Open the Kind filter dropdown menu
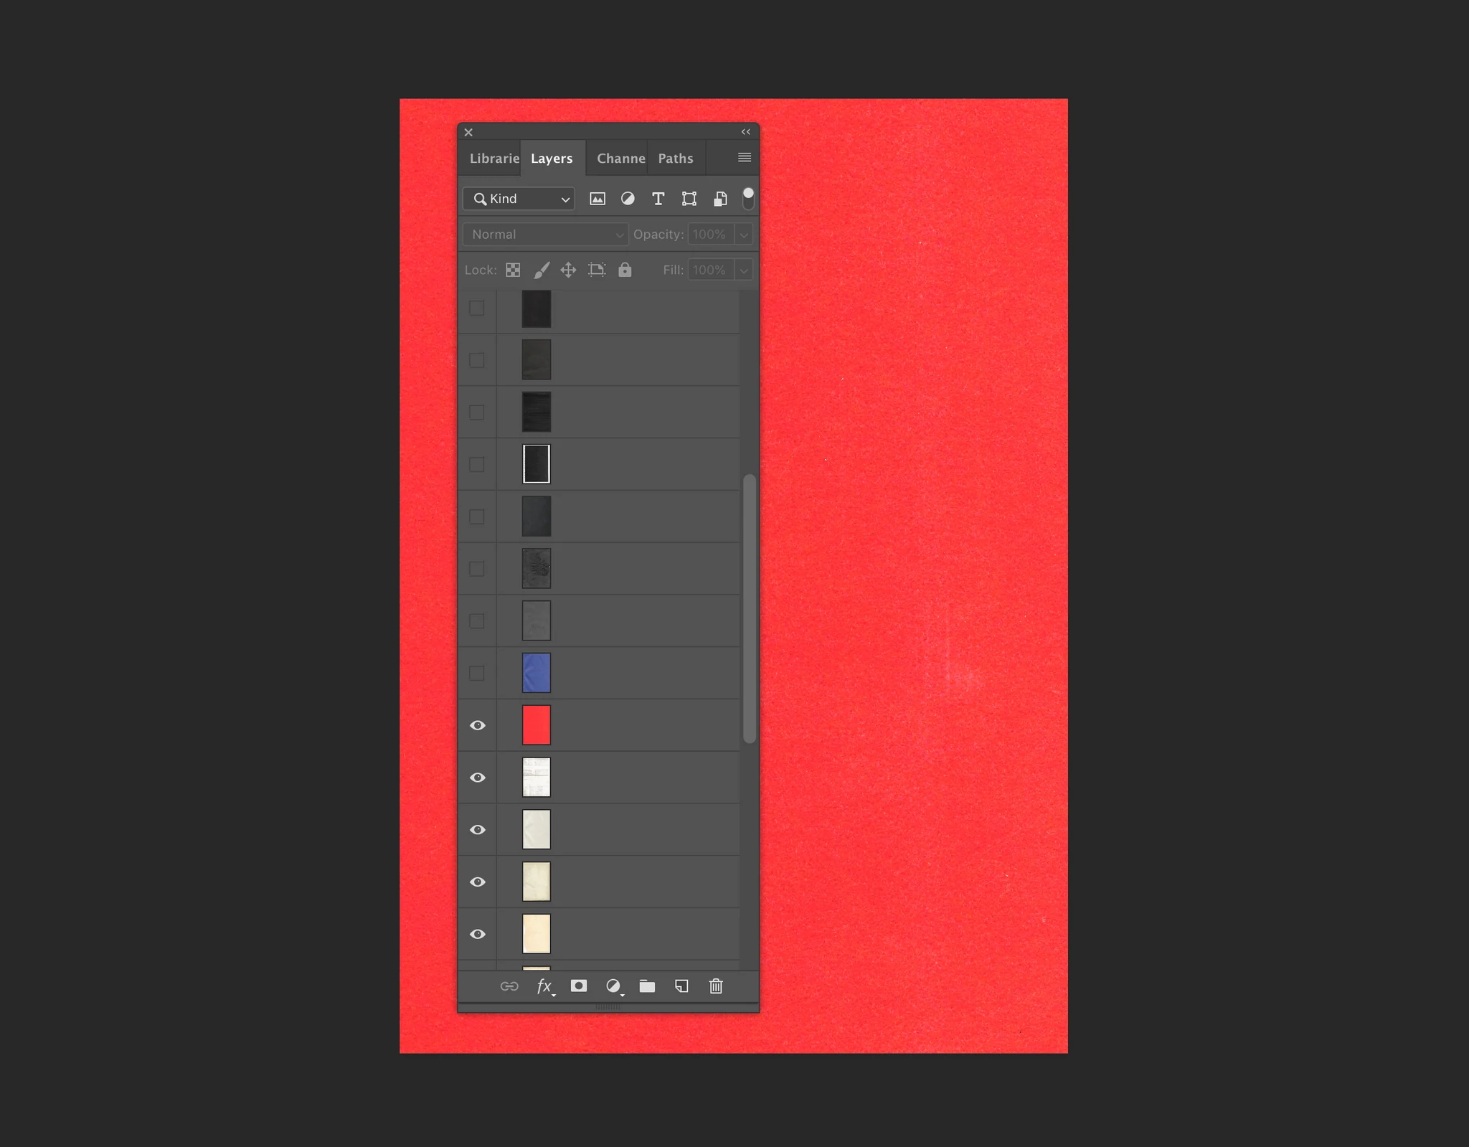Screen dimensions: 1469x1147 pos(520,198)
